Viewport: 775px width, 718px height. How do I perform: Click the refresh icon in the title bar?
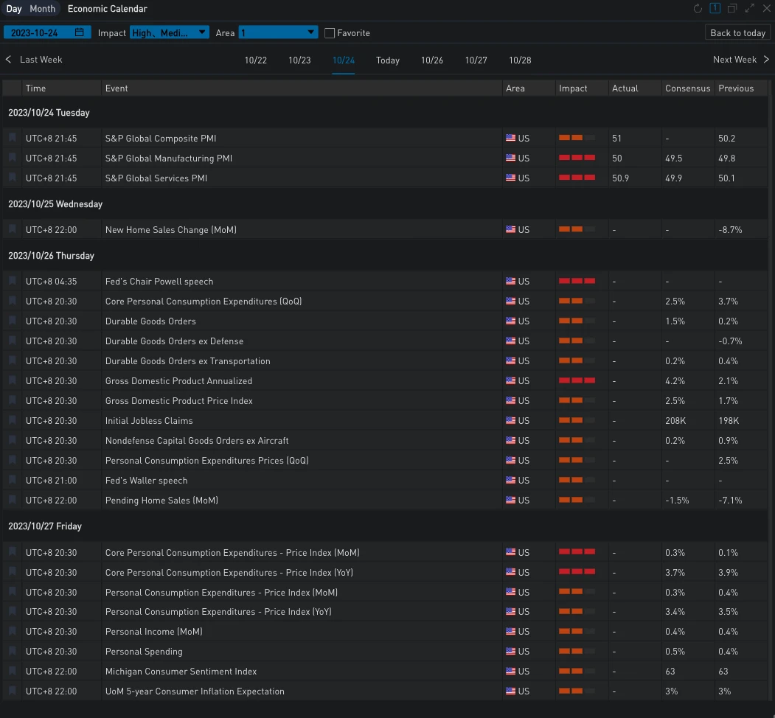[698, 9]
